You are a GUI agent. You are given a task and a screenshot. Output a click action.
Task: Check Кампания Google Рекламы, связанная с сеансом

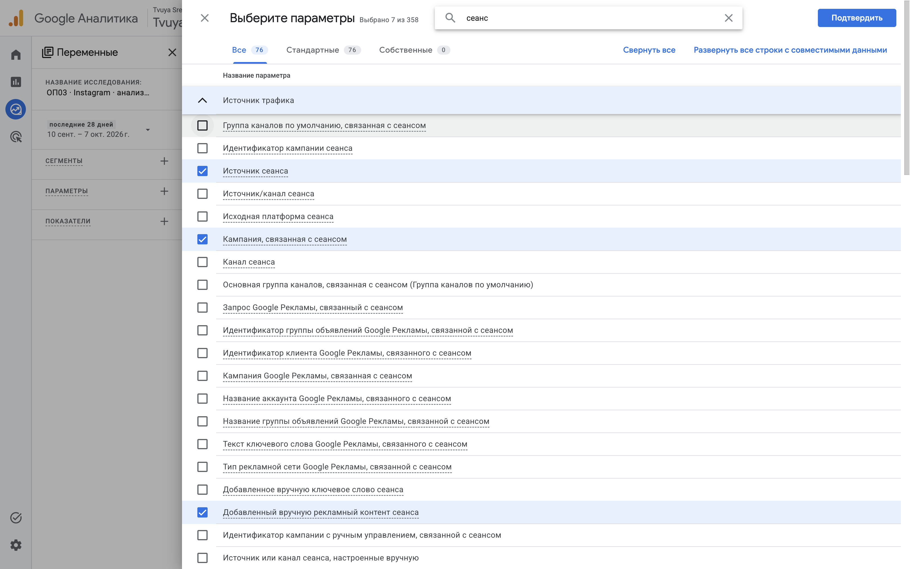(x=202, y=376)
